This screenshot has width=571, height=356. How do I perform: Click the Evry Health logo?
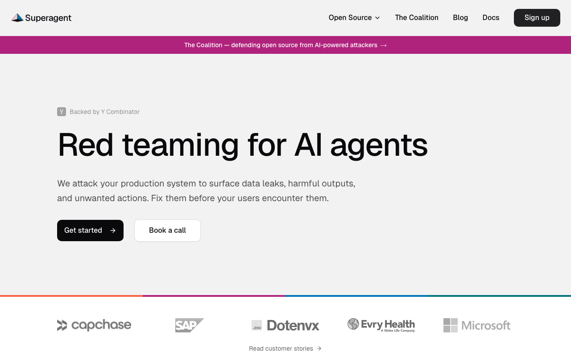pos(381,325)
